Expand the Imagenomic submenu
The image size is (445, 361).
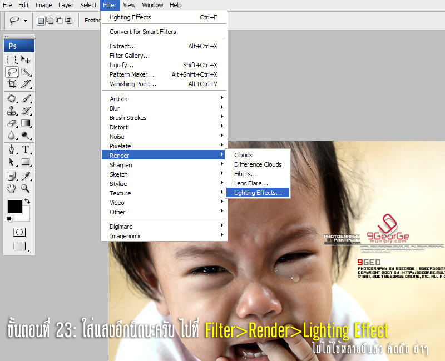164,236
